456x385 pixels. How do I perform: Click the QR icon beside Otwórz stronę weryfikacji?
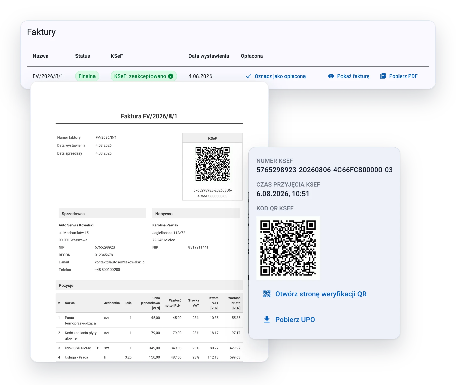(x=267, y=294)
